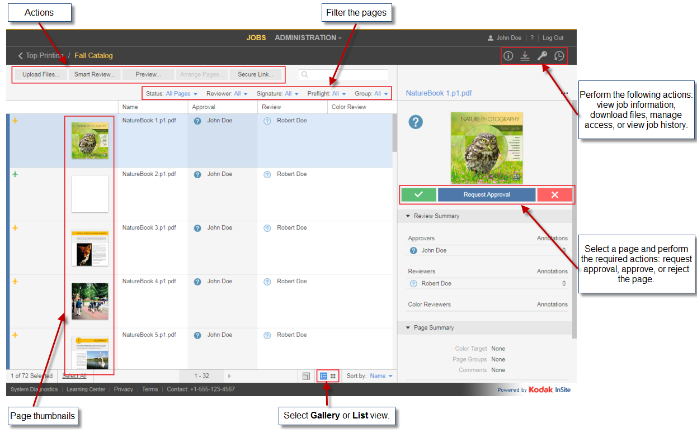
Task: Click the download files icon
Action: click(x=525, y=56)
